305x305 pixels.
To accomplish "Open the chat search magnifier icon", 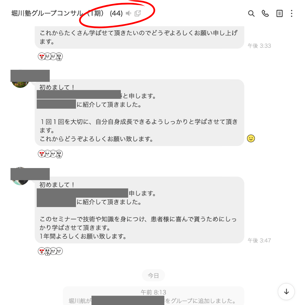I will click(251, 13).
